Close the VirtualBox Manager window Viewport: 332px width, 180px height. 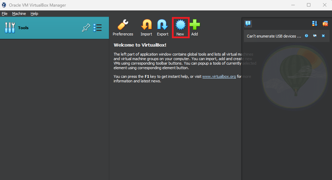(x=325, y=5)
